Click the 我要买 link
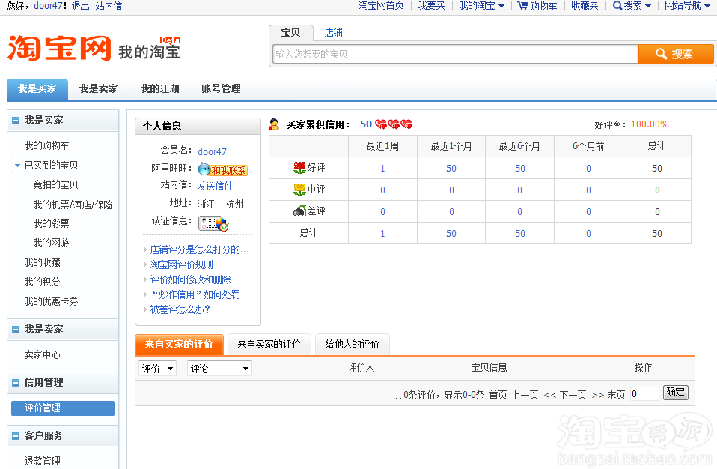 pyautogui.click(x=431, y=6)
